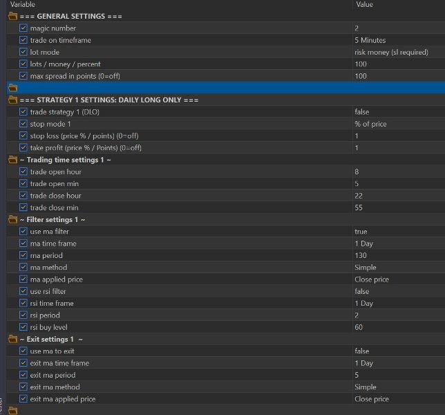Toggle the trade open min checkbox
The width and height of the screenshot is (445, 415).
point(23,183)
